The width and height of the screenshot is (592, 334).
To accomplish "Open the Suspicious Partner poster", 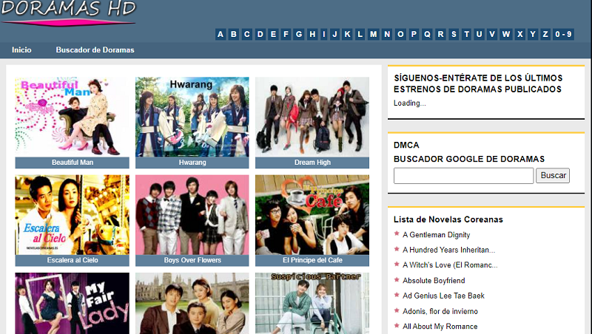I will pos(312,304).
